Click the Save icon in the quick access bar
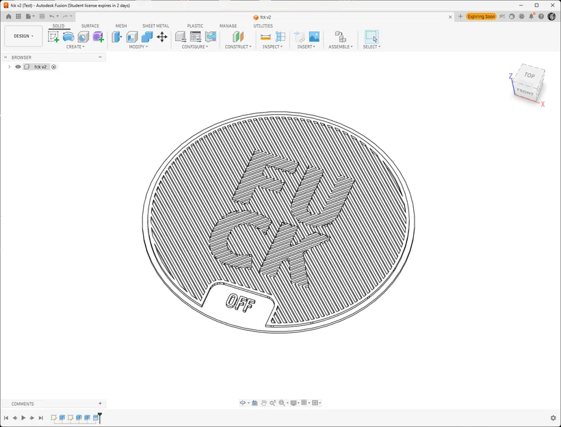The width and height of the screenshot is (561, 427). pos(42,16)
